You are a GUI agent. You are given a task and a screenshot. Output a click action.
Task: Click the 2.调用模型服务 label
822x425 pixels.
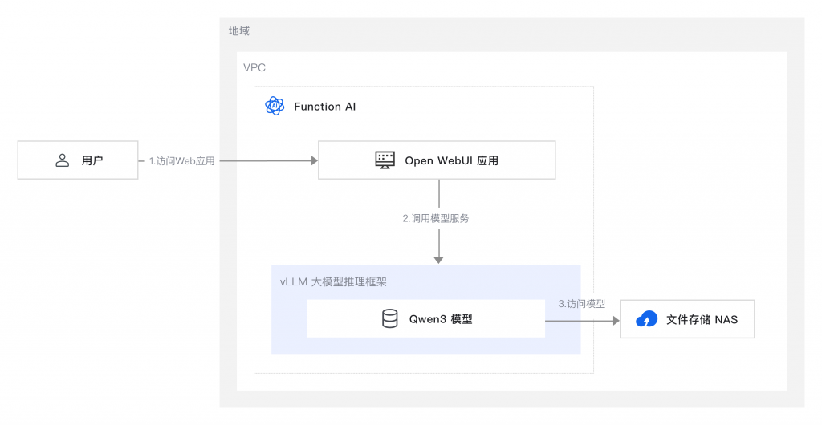(436, 218)
